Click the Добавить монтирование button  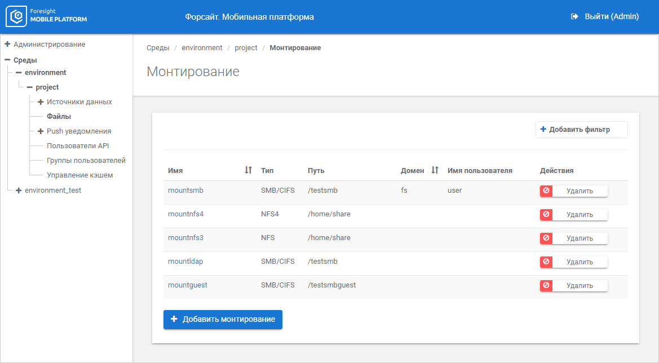tap(223, 319)
